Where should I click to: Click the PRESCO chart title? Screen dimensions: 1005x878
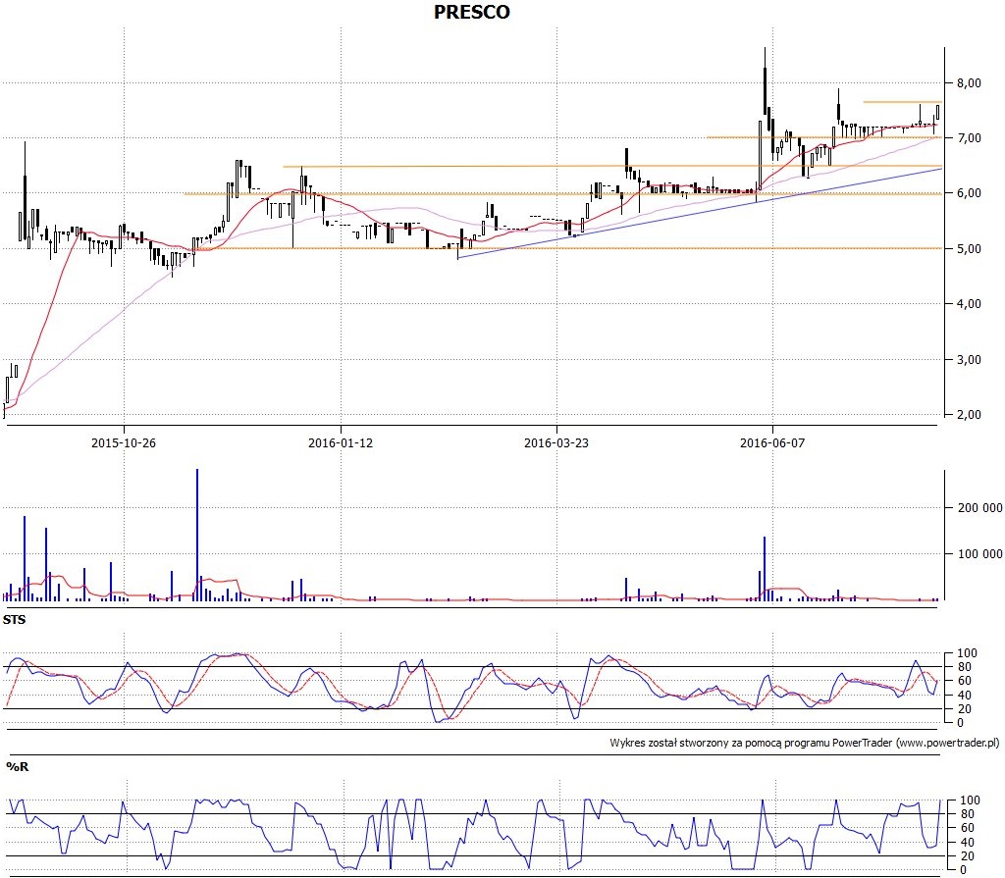click(472, 12)
